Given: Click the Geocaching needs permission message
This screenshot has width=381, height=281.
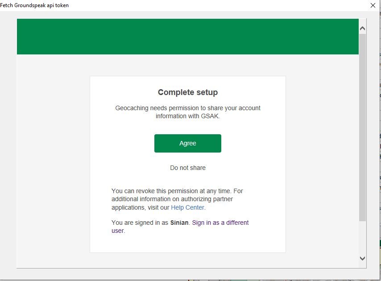Looking at the screenshot, I should (187, 112).
